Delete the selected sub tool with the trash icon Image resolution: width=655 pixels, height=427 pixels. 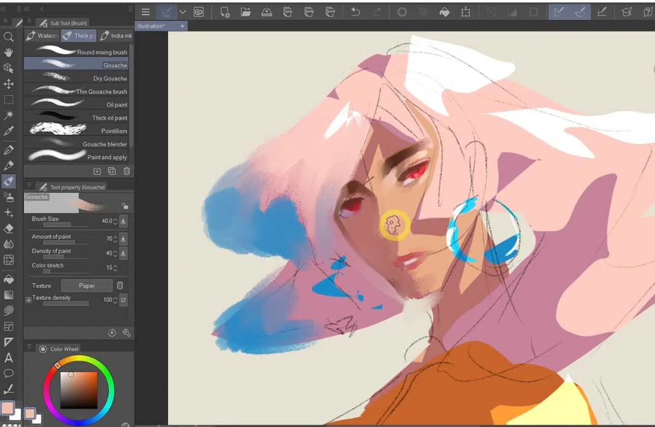point(127,172)
